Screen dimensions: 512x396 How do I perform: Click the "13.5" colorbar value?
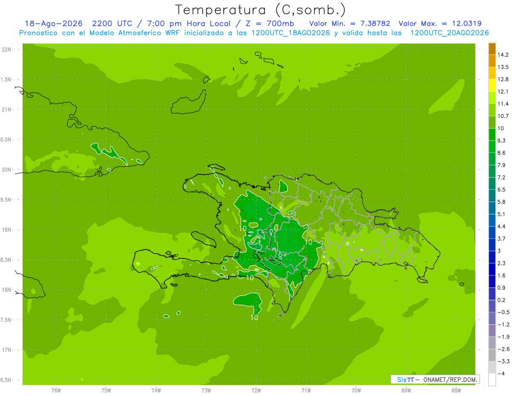(x=503, y=67)
